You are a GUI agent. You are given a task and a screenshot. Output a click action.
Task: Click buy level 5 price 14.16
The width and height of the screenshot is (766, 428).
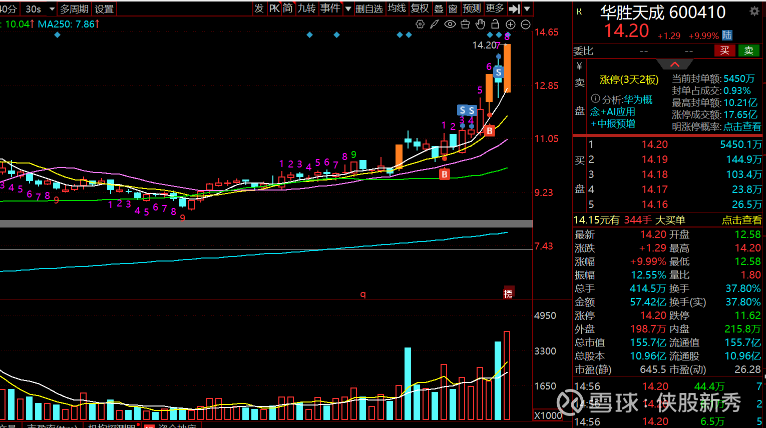[655, 204]
